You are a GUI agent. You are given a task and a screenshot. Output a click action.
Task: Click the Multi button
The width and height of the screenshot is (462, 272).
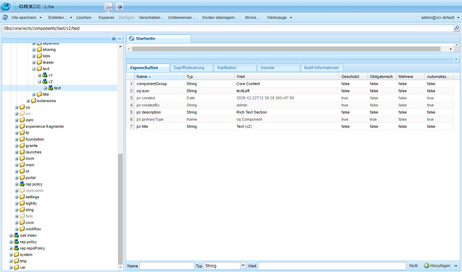point(413,266)
